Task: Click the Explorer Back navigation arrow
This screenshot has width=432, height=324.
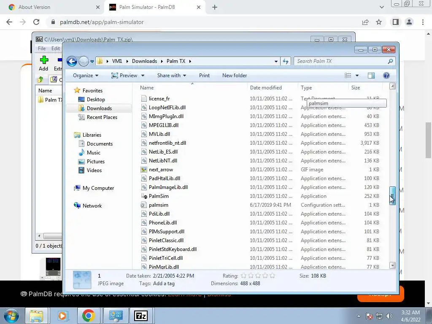Action: click(x=72, y=61)
